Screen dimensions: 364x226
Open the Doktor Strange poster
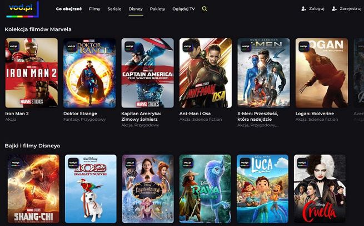click(x=89, y=73)
